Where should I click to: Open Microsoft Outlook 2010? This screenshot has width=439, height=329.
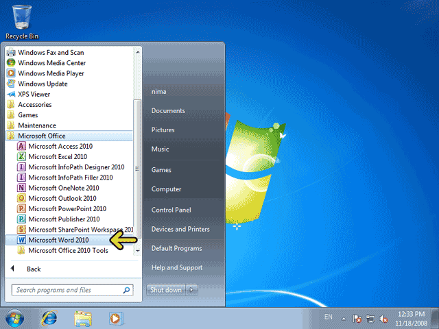[x=63, y=199]
